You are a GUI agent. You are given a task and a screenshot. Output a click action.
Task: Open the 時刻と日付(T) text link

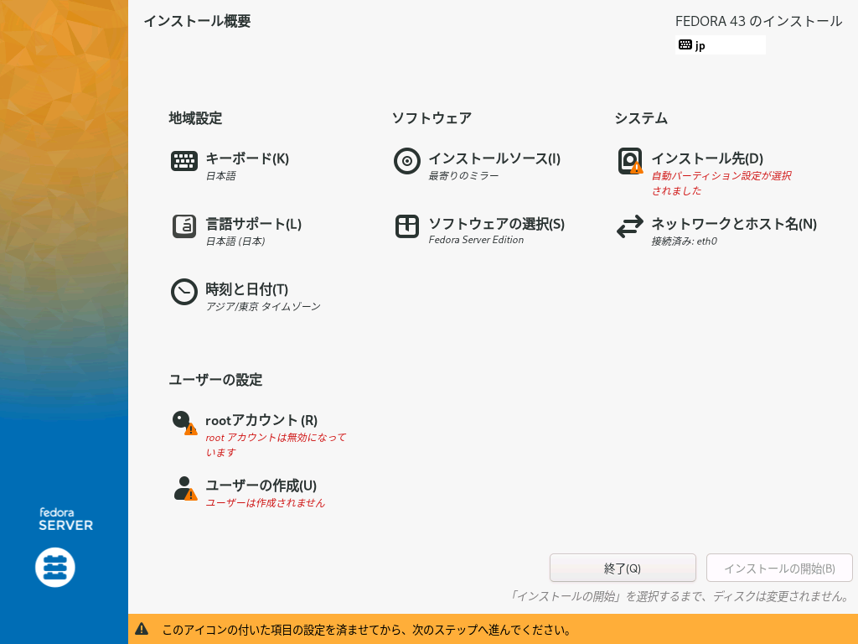pyautogui.click(x=247, y=289)
